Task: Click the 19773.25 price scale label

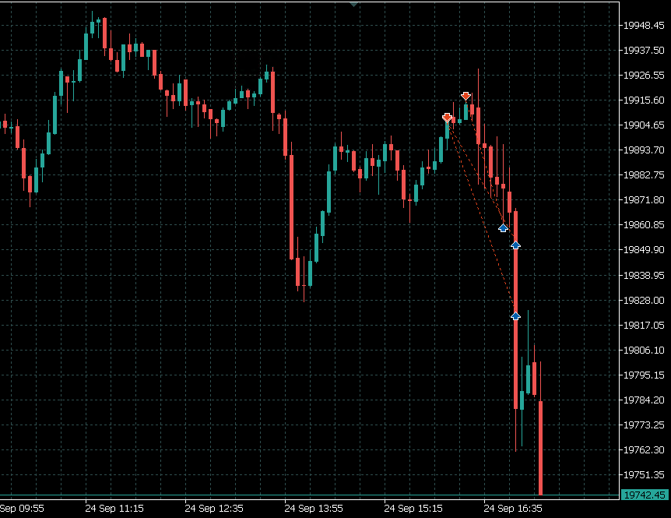Action: [644, 425]
